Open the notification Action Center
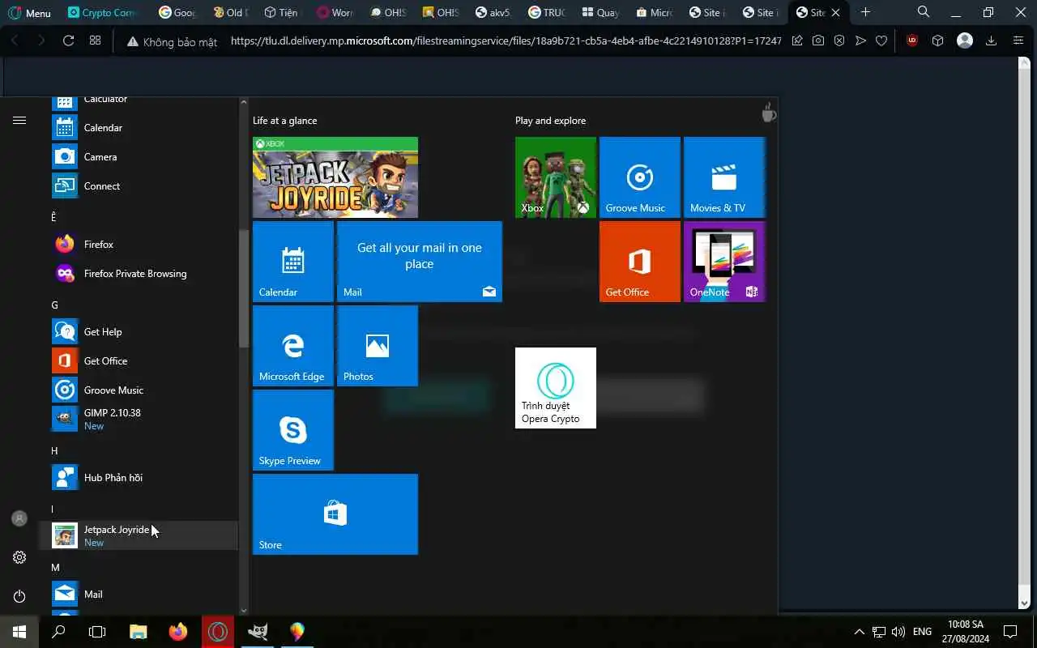Viewport: 1037px width, 648px height. pos(1010,632)
